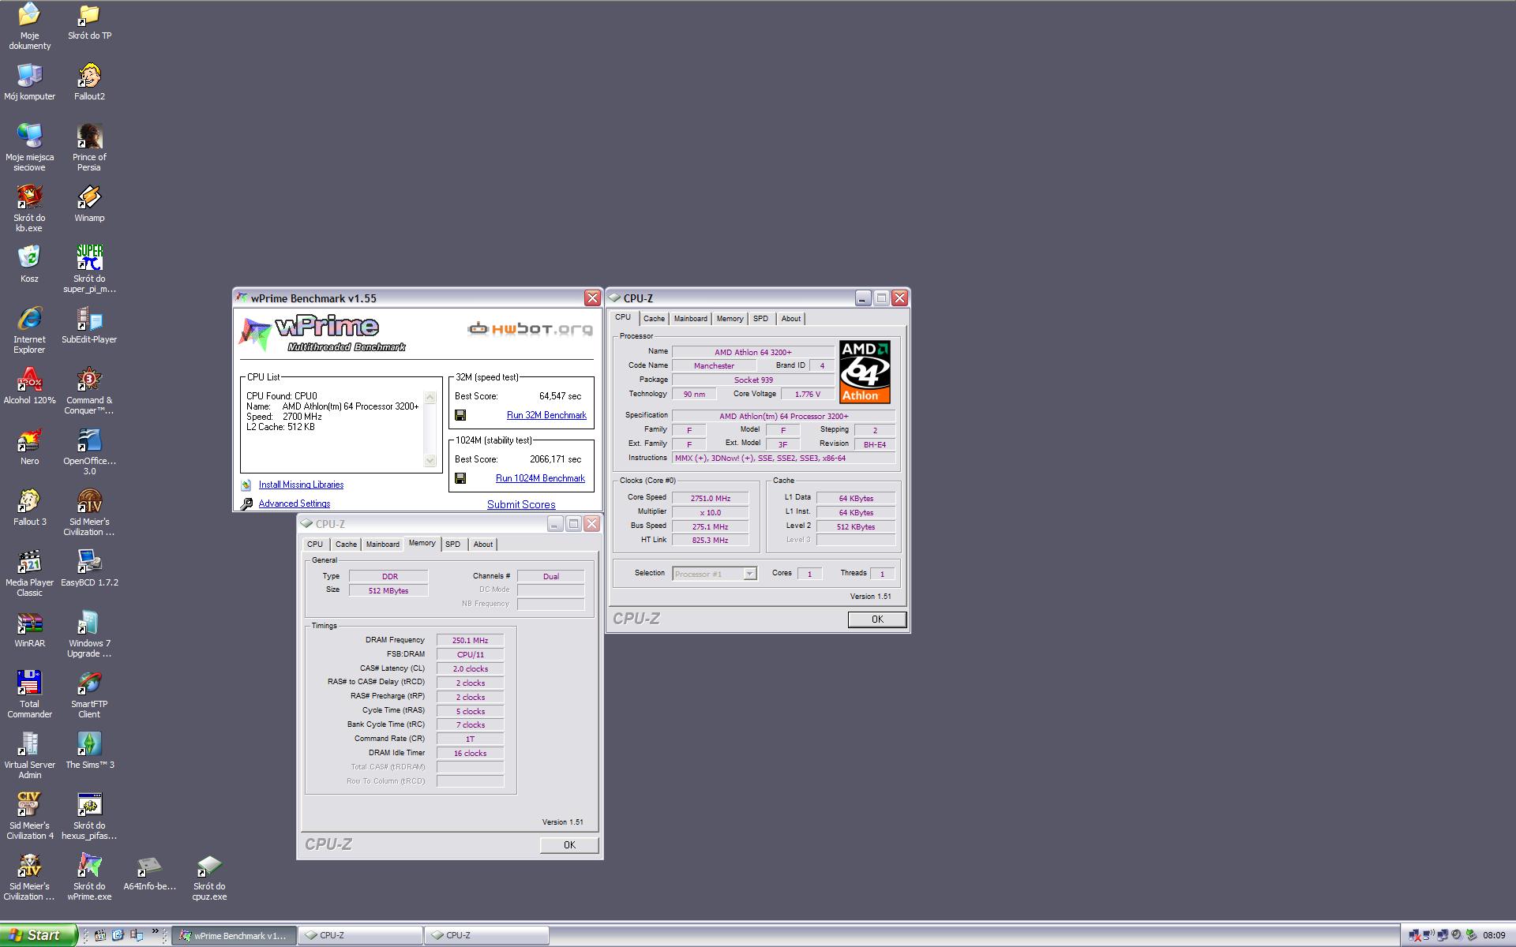1516x947 pixels.
Task: Select the second CPU-Z taskbar button
Action: 486,936
